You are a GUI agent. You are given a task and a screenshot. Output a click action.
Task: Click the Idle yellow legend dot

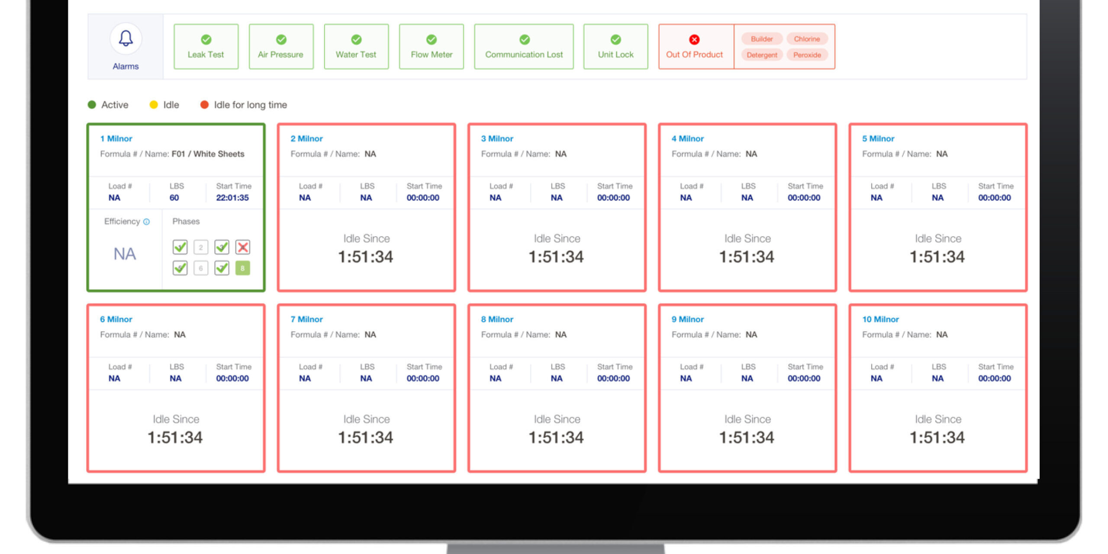(153, 105)
